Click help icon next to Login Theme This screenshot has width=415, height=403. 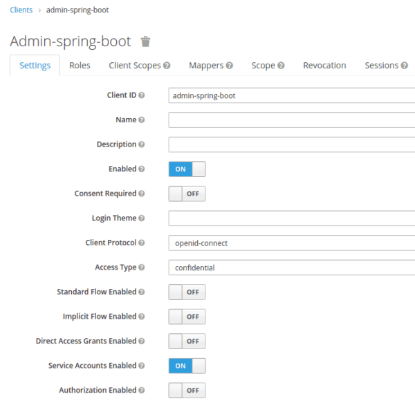(x=142, y=218)
